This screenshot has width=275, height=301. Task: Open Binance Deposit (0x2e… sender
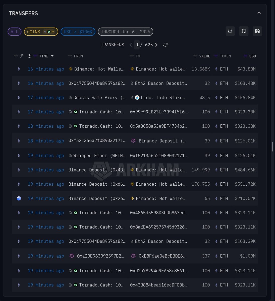tap(97, 198)
